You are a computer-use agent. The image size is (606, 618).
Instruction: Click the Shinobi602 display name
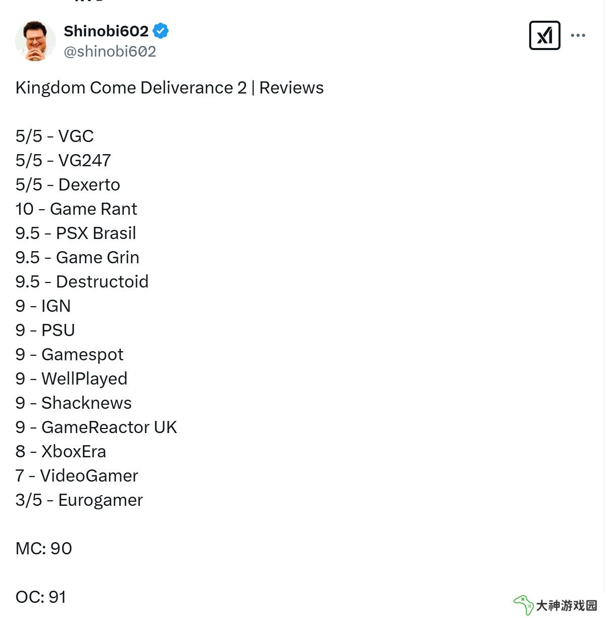coord(106,31)
